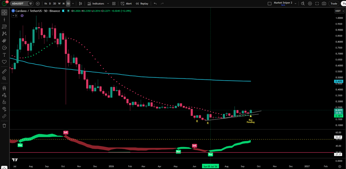Open the Indicators dialog
Screen dimensions: 346x169
(x=96, y=3)
